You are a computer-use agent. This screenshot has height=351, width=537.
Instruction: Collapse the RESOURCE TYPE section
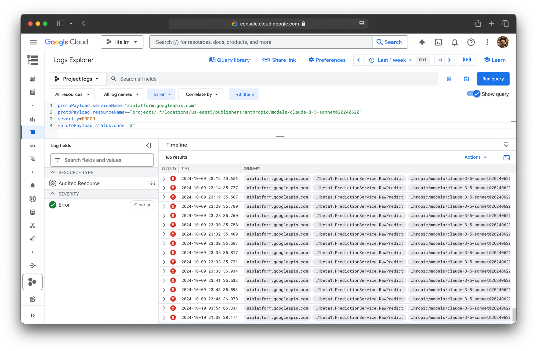coord(53,172)
